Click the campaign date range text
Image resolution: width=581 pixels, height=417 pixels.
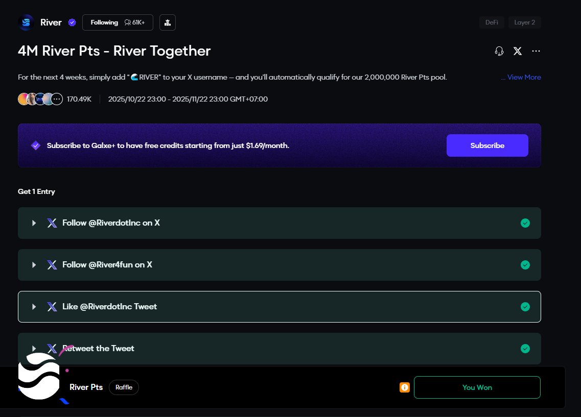[188, 99]
